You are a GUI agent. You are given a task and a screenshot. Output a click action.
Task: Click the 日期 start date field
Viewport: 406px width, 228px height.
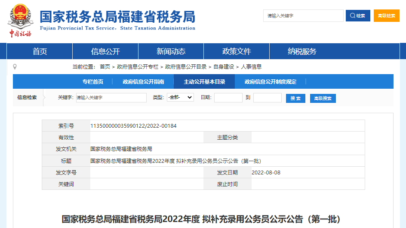[x=228, y=97]
